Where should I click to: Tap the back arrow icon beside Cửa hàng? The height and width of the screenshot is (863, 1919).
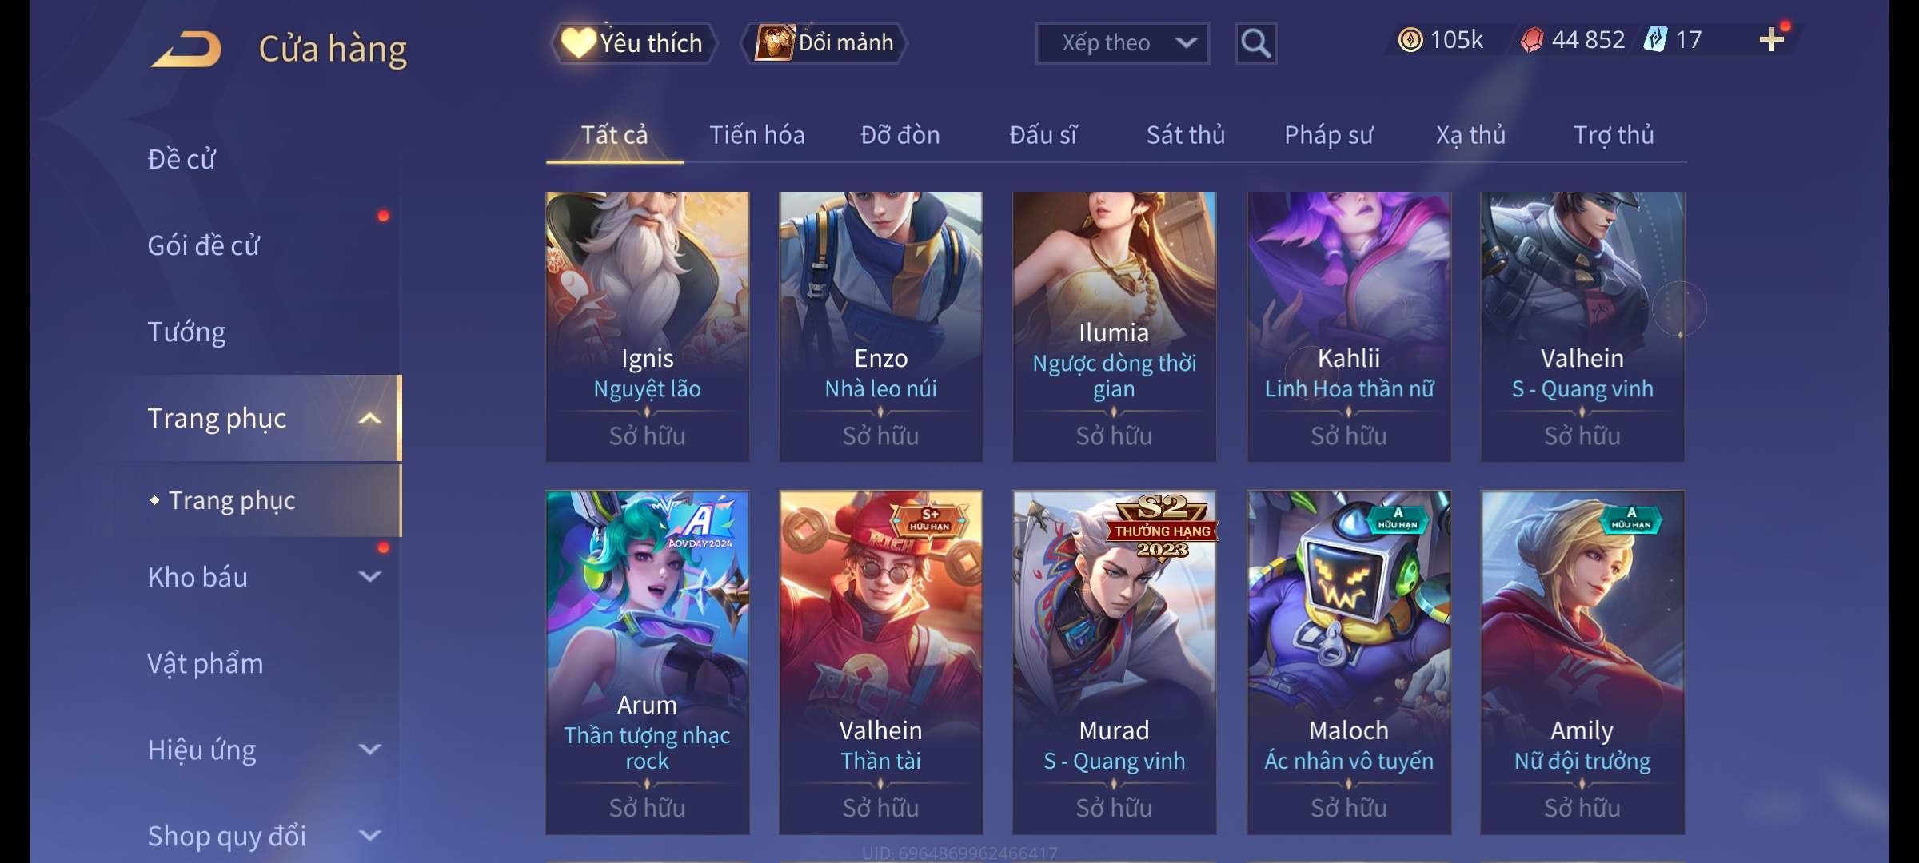pyautogui.click(x=186, y=49)
